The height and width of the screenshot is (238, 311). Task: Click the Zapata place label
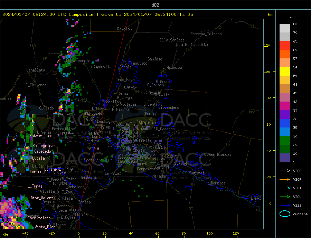click(85, 202)
